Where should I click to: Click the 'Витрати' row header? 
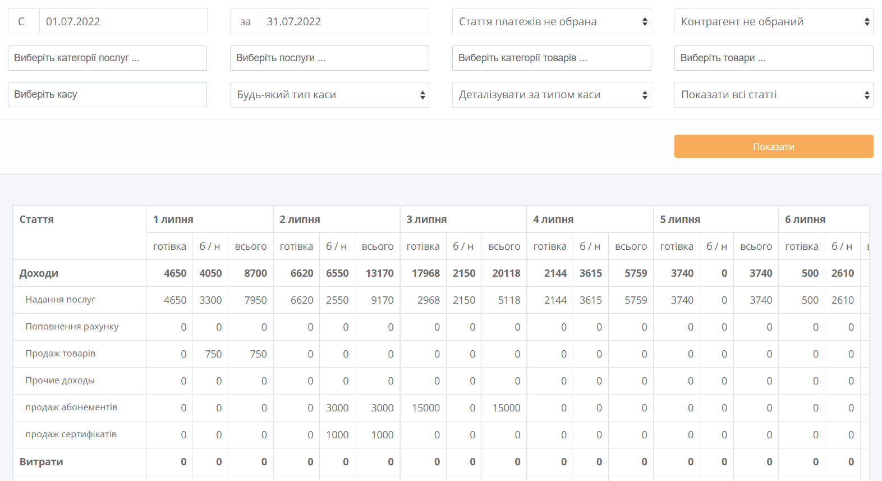tap(41, 462)
